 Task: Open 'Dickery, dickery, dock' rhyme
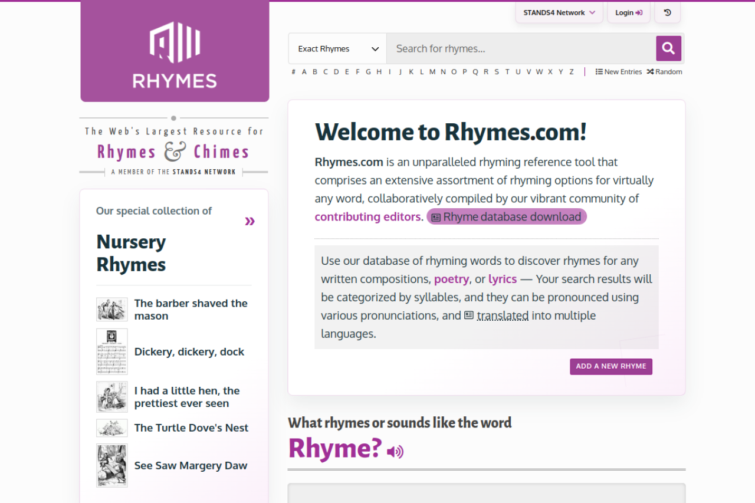[x=189, y=352]
